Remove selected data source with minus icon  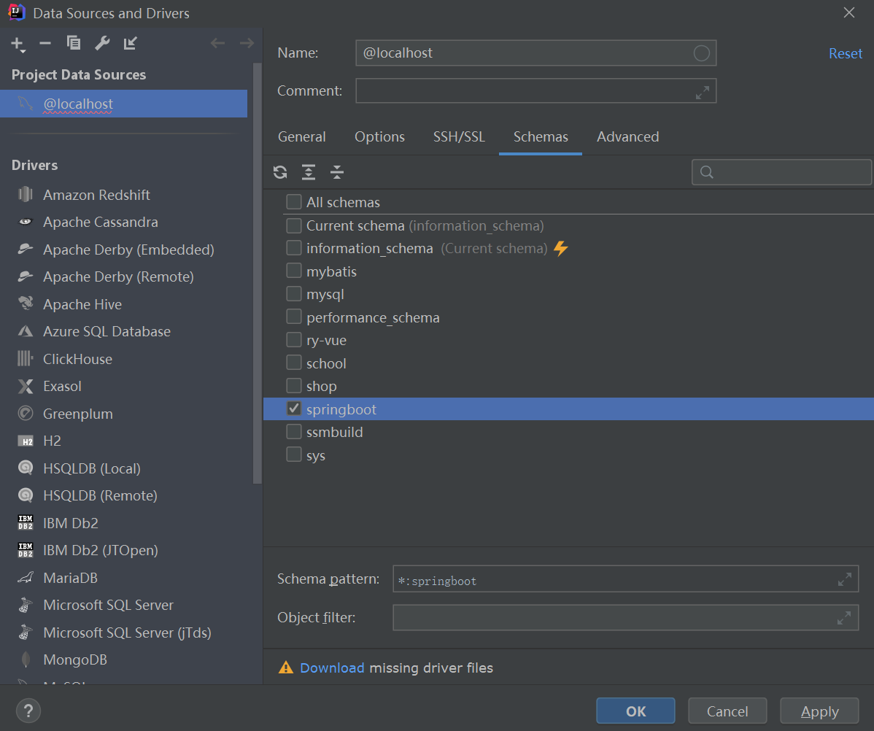pyautogui.click(x=45, y=44)
